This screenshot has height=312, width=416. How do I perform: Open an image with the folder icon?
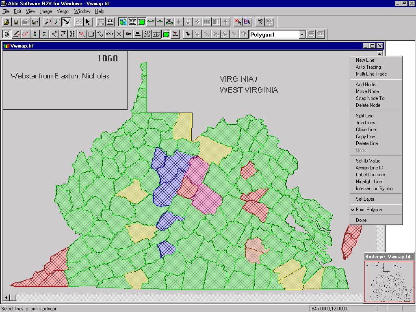pos(6,22)
